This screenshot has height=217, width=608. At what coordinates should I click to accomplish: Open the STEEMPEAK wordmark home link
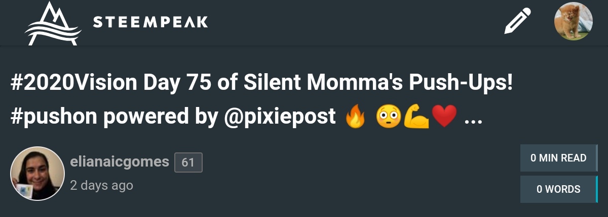click(150, 23)
